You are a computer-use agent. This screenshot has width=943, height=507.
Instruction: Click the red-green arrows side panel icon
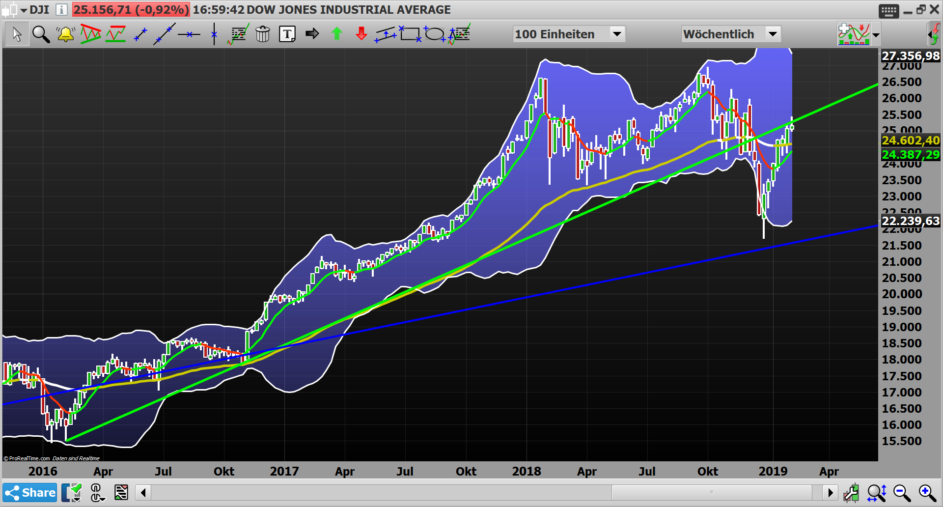[934, 34]
